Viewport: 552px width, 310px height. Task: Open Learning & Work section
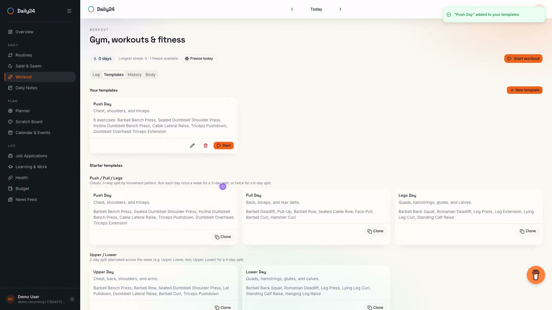40,167
